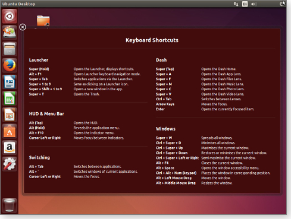Click 'Opens the Dash Photo Lens.' text
291x219 pixels.
tap(223, 89)
